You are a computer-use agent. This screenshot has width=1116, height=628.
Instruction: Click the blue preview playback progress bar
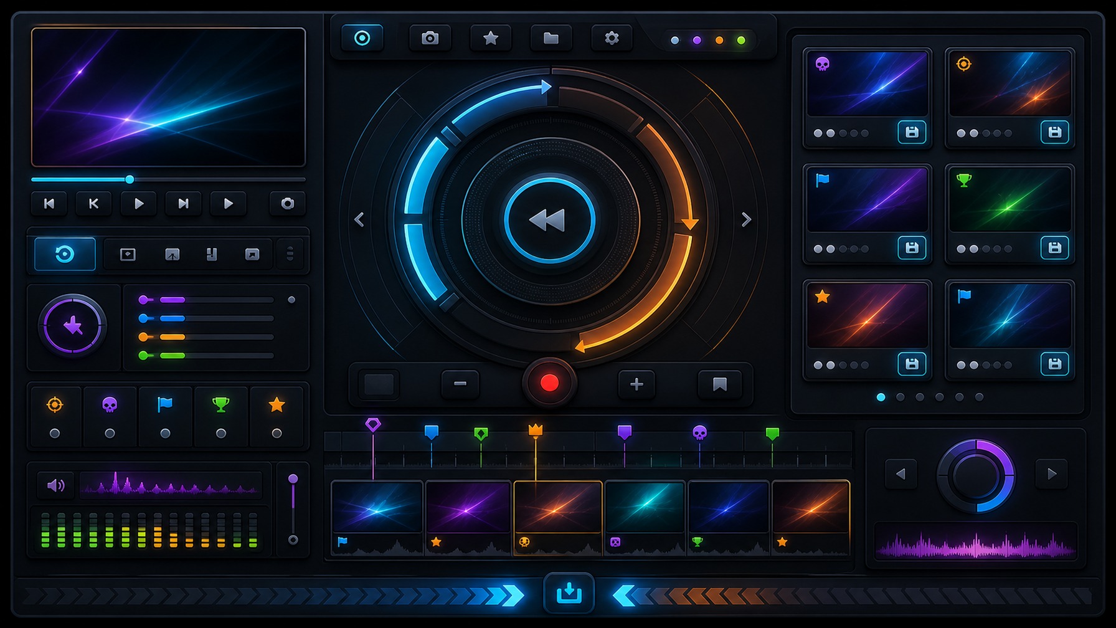[x=168, y=179]
